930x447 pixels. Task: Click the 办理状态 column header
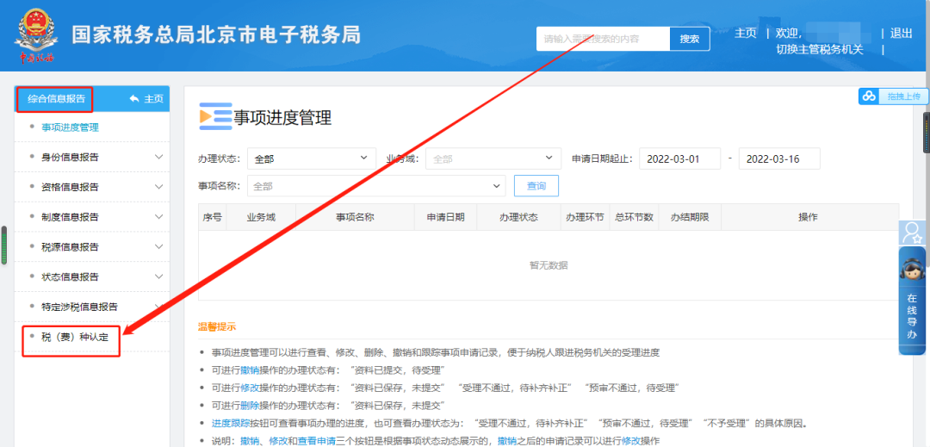click(x=519, y=217)
